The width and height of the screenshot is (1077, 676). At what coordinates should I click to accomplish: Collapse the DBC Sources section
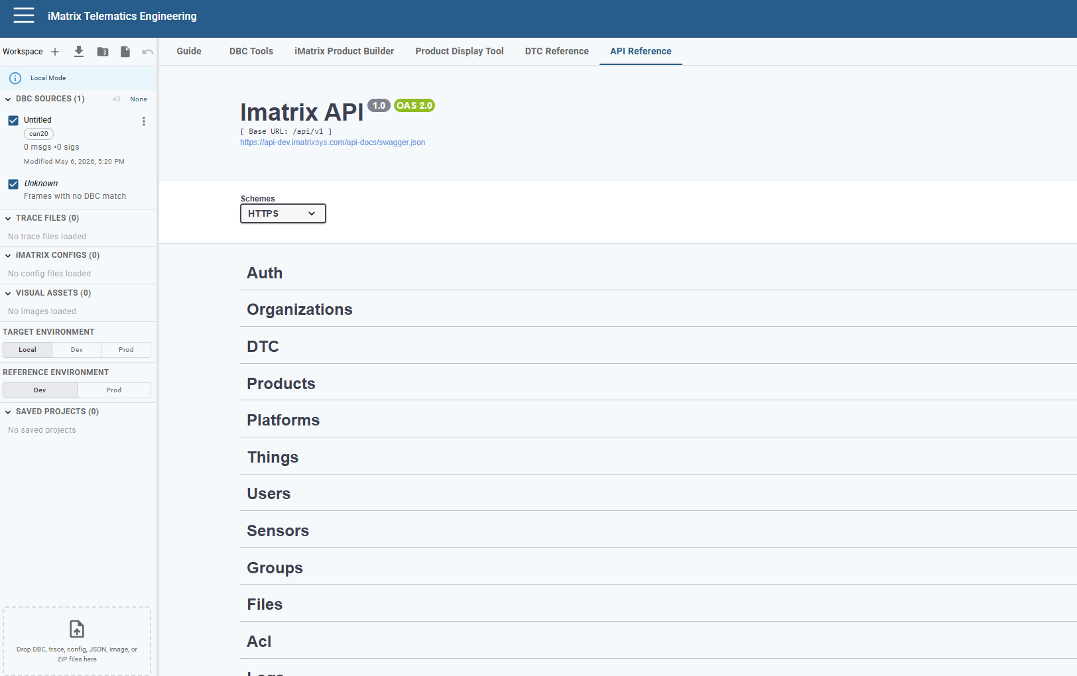(x=8, y=99)
